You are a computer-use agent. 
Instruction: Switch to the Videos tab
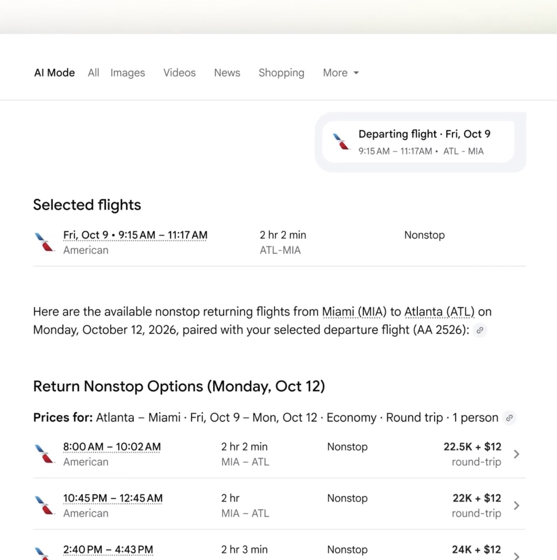pos(179,73)
